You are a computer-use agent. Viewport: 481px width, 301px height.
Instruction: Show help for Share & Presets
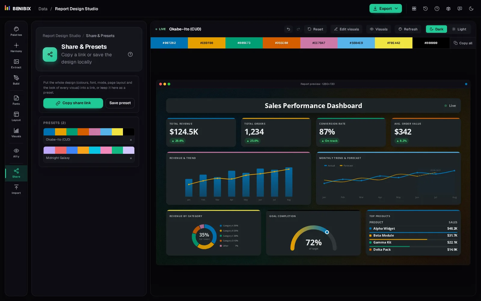[x=130, y=54]
